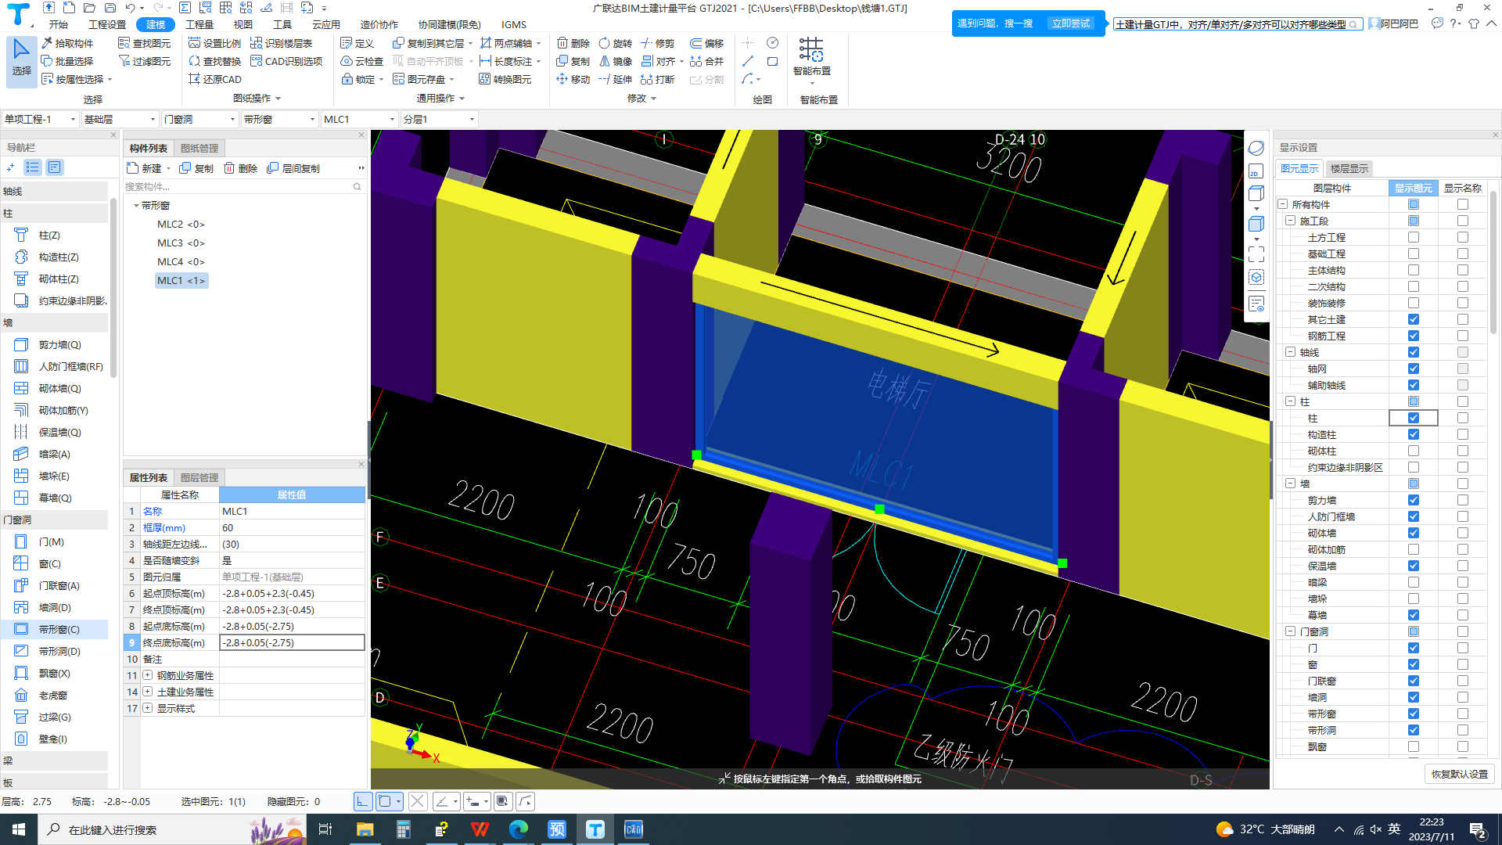The image size is (1502, 845).
Task: Open 设置比例 scale setting
Action: 215,43
